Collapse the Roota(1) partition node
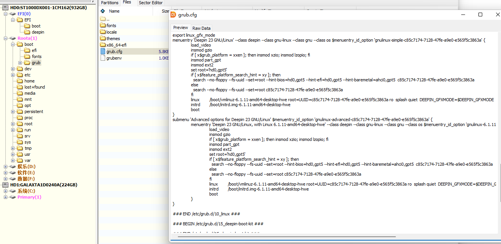Viewport: 501px width, 244px height. (5, 38)
